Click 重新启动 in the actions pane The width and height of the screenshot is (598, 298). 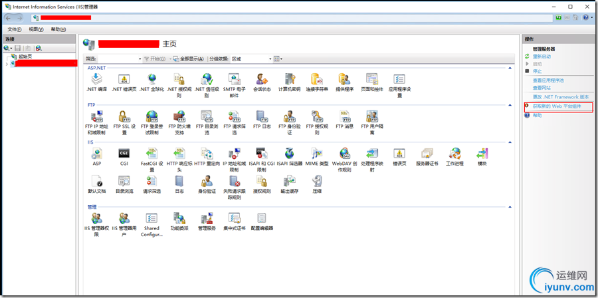542,57
